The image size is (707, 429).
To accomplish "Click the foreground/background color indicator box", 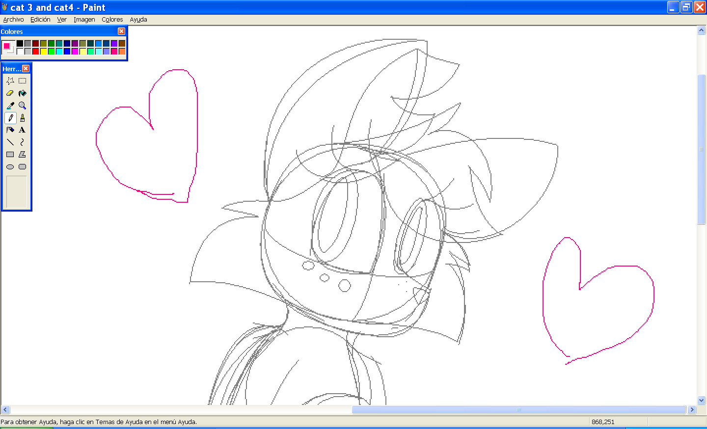I will coord(8,47).
